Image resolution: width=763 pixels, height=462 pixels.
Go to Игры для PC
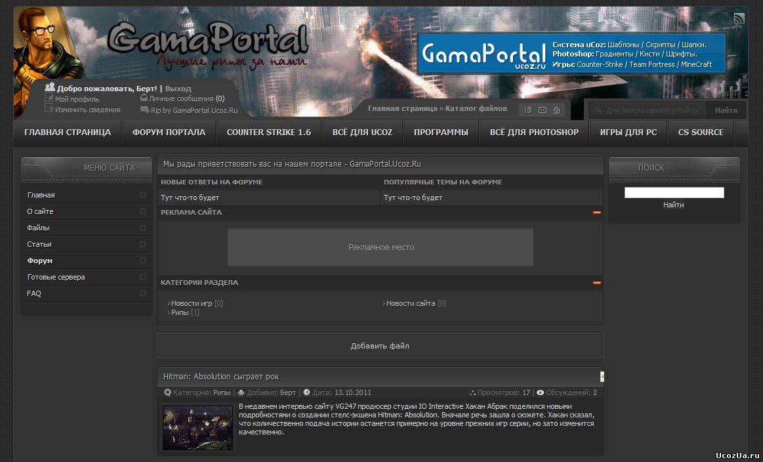coord(629,133)
